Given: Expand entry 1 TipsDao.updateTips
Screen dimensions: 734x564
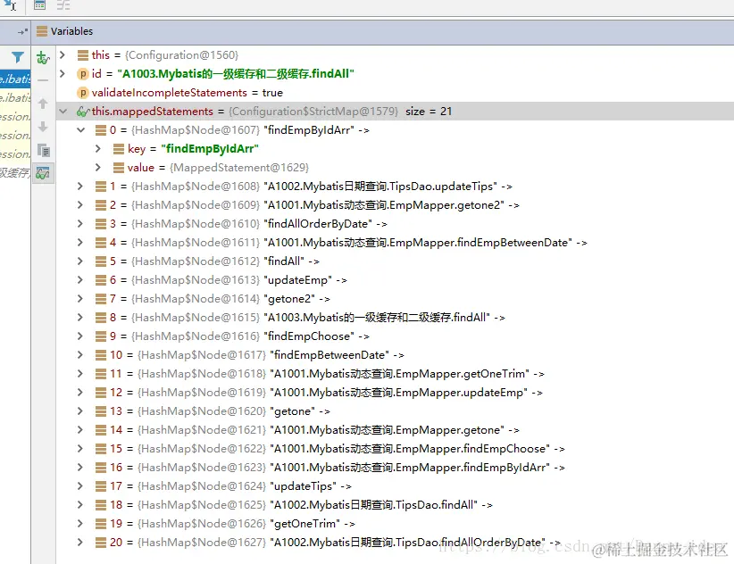Looking at the screenshot, I should [x=80, y=187].
